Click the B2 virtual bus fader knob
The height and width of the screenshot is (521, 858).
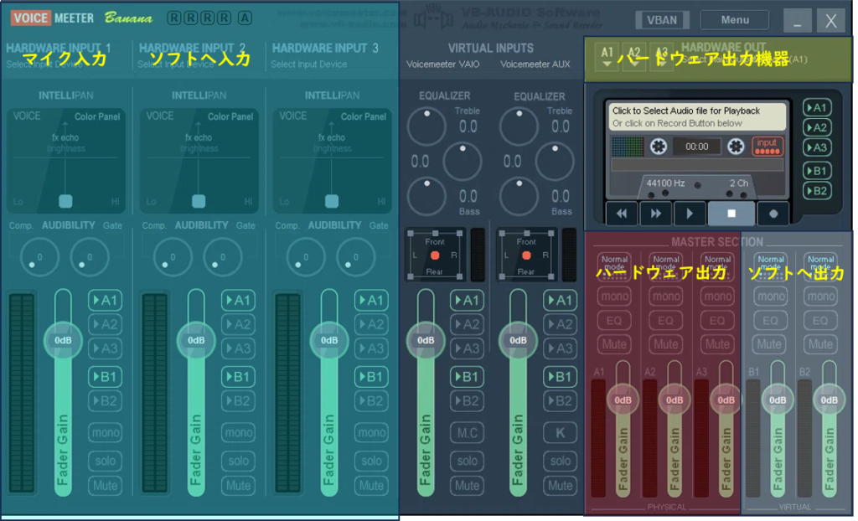point(829,400)
